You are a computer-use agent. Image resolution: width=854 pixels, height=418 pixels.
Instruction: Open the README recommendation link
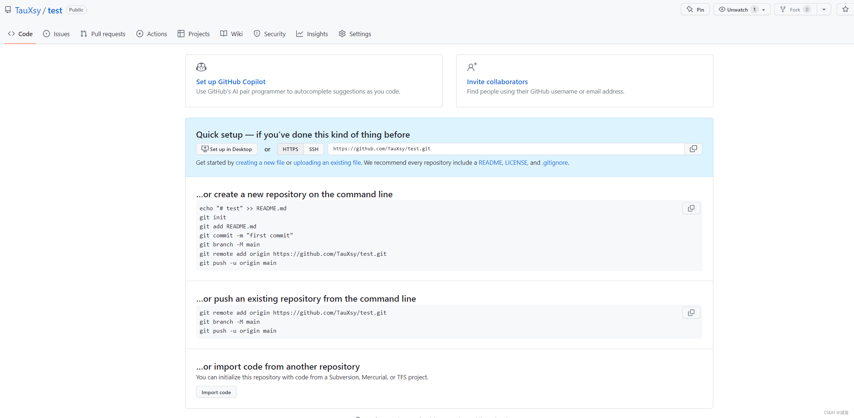490,163
